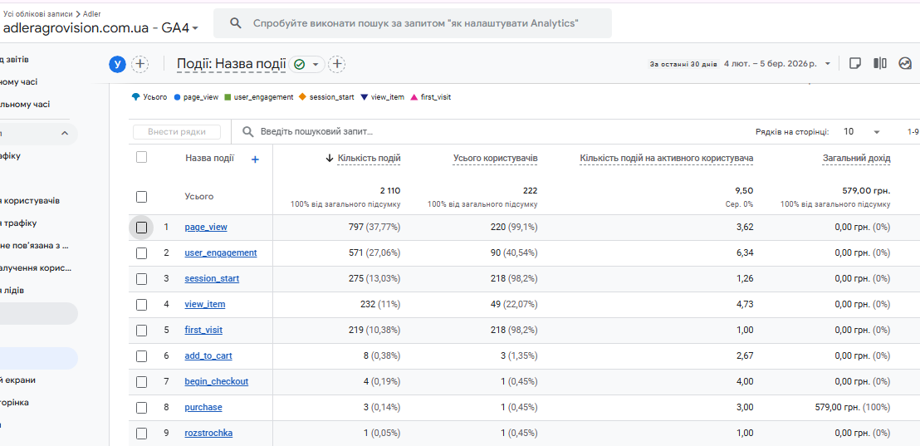Tick the checkbox for page_view row

141,228
